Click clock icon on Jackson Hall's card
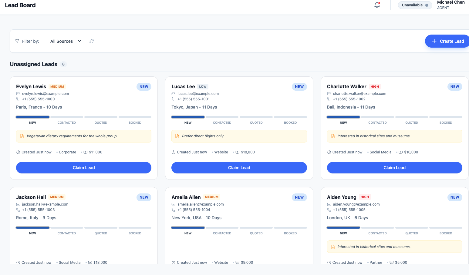This screenshot has height=275, width=469. pyautogui.click(x=18, y=263)
